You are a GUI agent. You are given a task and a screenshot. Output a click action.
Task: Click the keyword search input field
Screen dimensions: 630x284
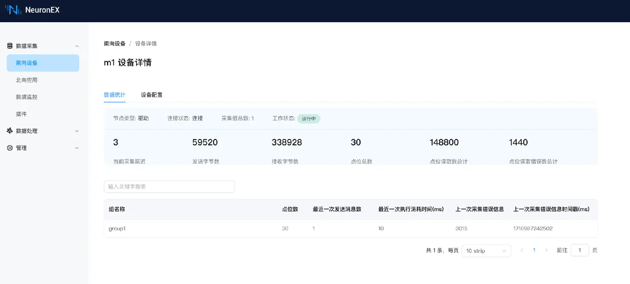coord(169,186)
